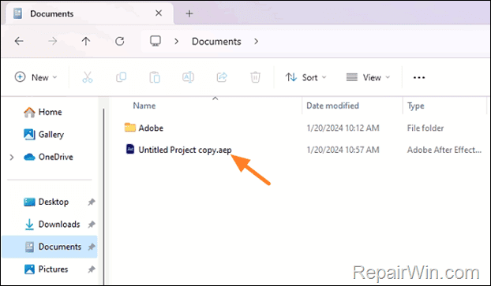Click the 1/20/2024 10:57 AM date cell

click(x=343, y=150)
